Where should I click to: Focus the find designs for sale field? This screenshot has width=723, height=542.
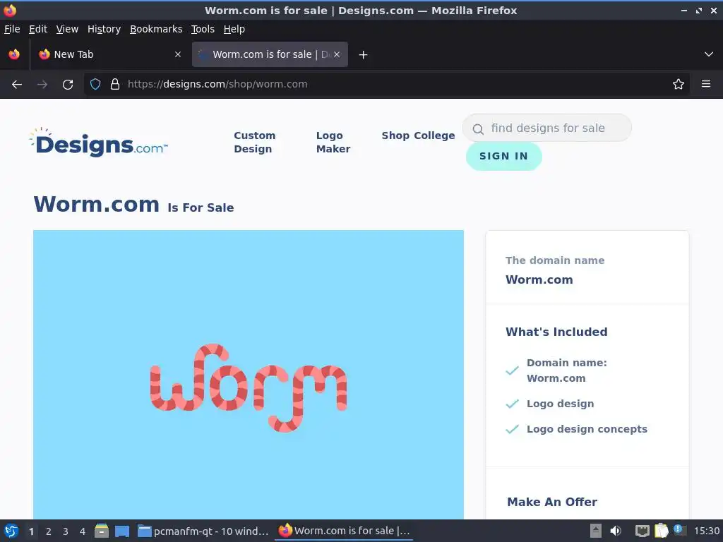547,128
